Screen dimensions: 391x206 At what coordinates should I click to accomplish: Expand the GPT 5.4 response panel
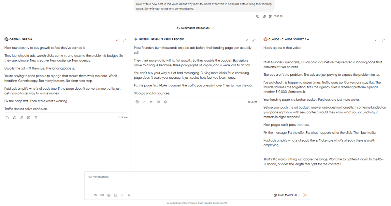(x=124, y=40)
